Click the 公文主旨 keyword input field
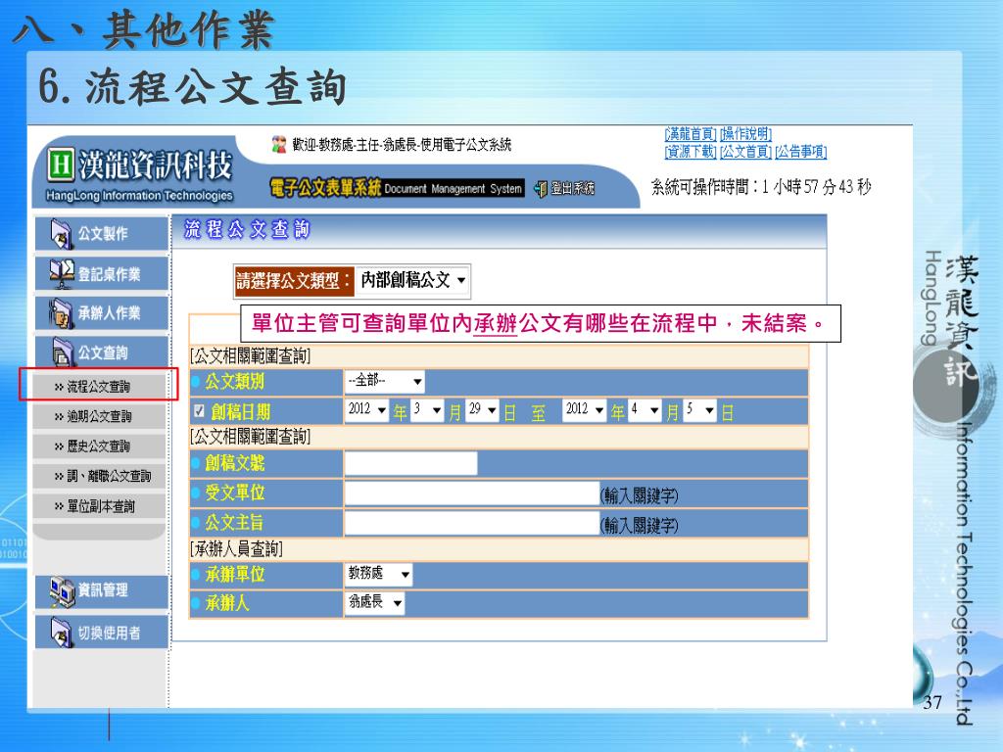1003x752 pixels. [x=471, y=523]
